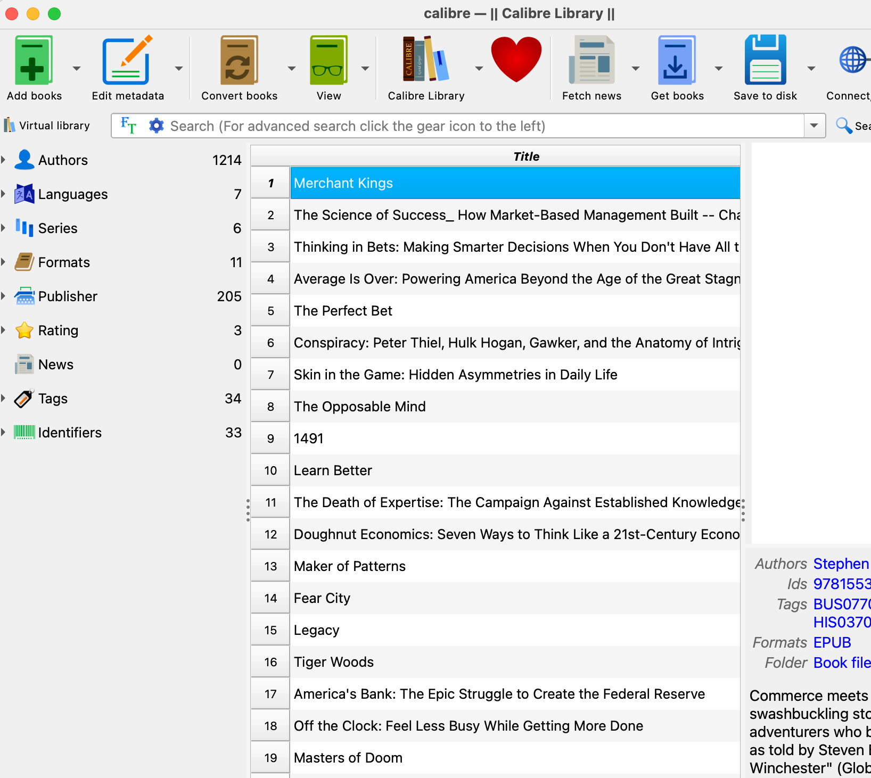Click the full text search FT icon

click(x=128, y=126)
